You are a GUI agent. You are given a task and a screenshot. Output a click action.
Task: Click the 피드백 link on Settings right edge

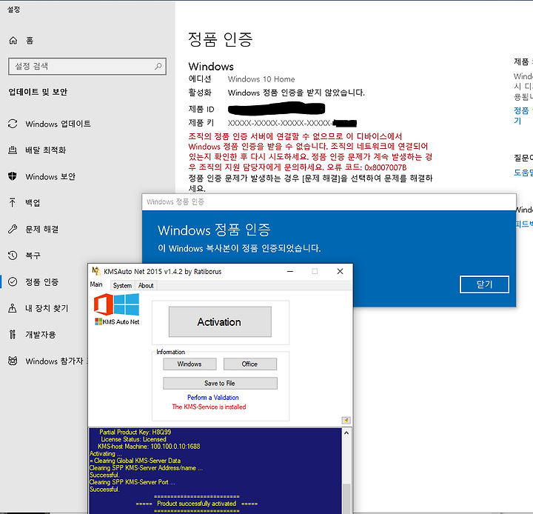(524, 224)
